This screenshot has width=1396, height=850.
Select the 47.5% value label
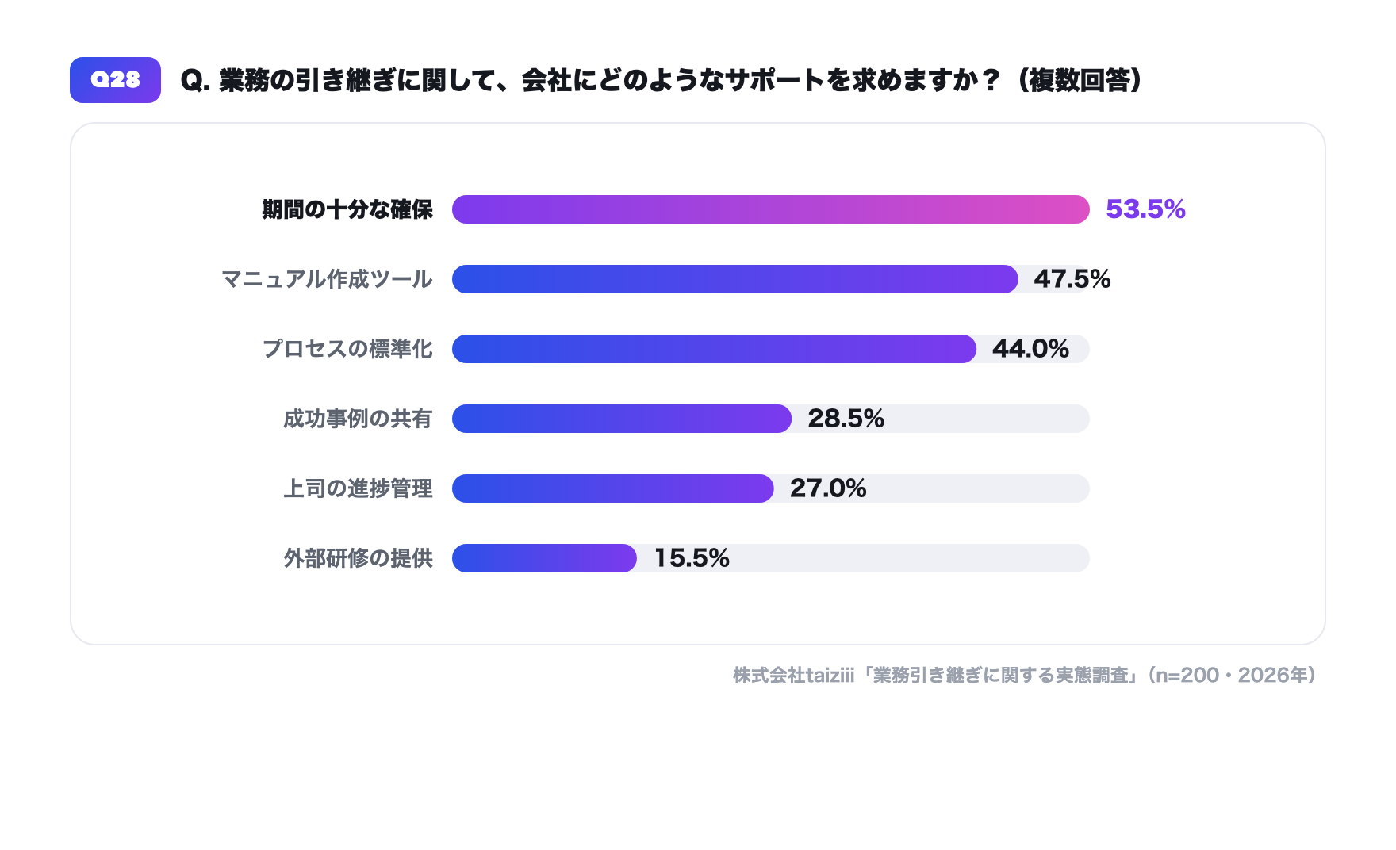pyautogui.click(x=1072, y=279)
